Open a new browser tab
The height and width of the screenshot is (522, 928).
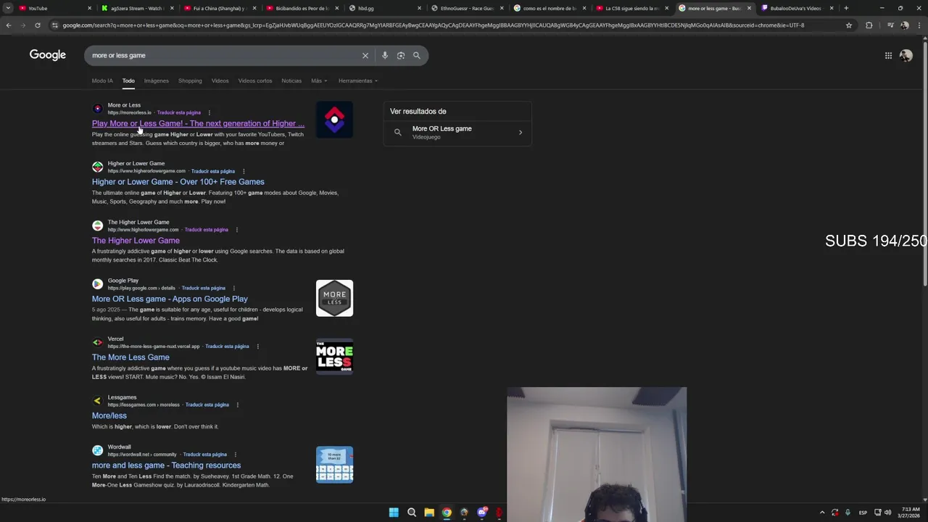click(846, 8)
